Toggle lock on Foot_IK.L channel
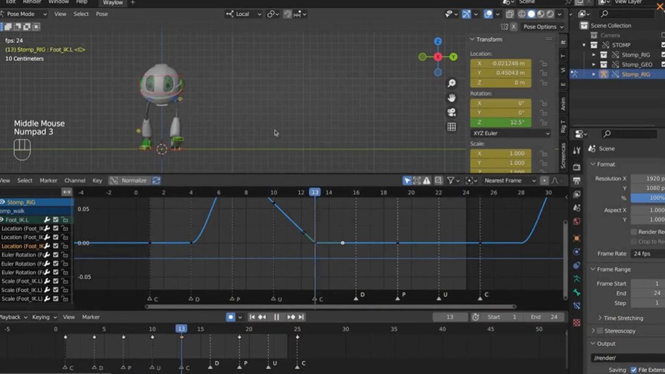The image size is (665, 374). click(64, 219)
